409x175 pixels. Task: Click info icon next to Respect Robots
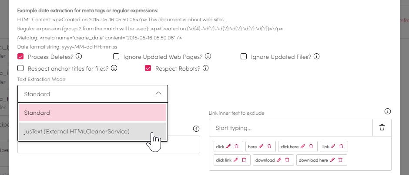[206, 68]
